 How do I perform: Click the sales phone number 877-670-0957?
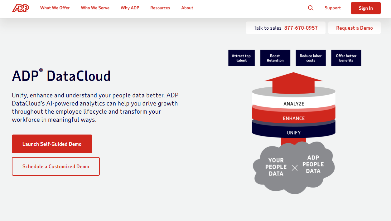tap(301, 27)
